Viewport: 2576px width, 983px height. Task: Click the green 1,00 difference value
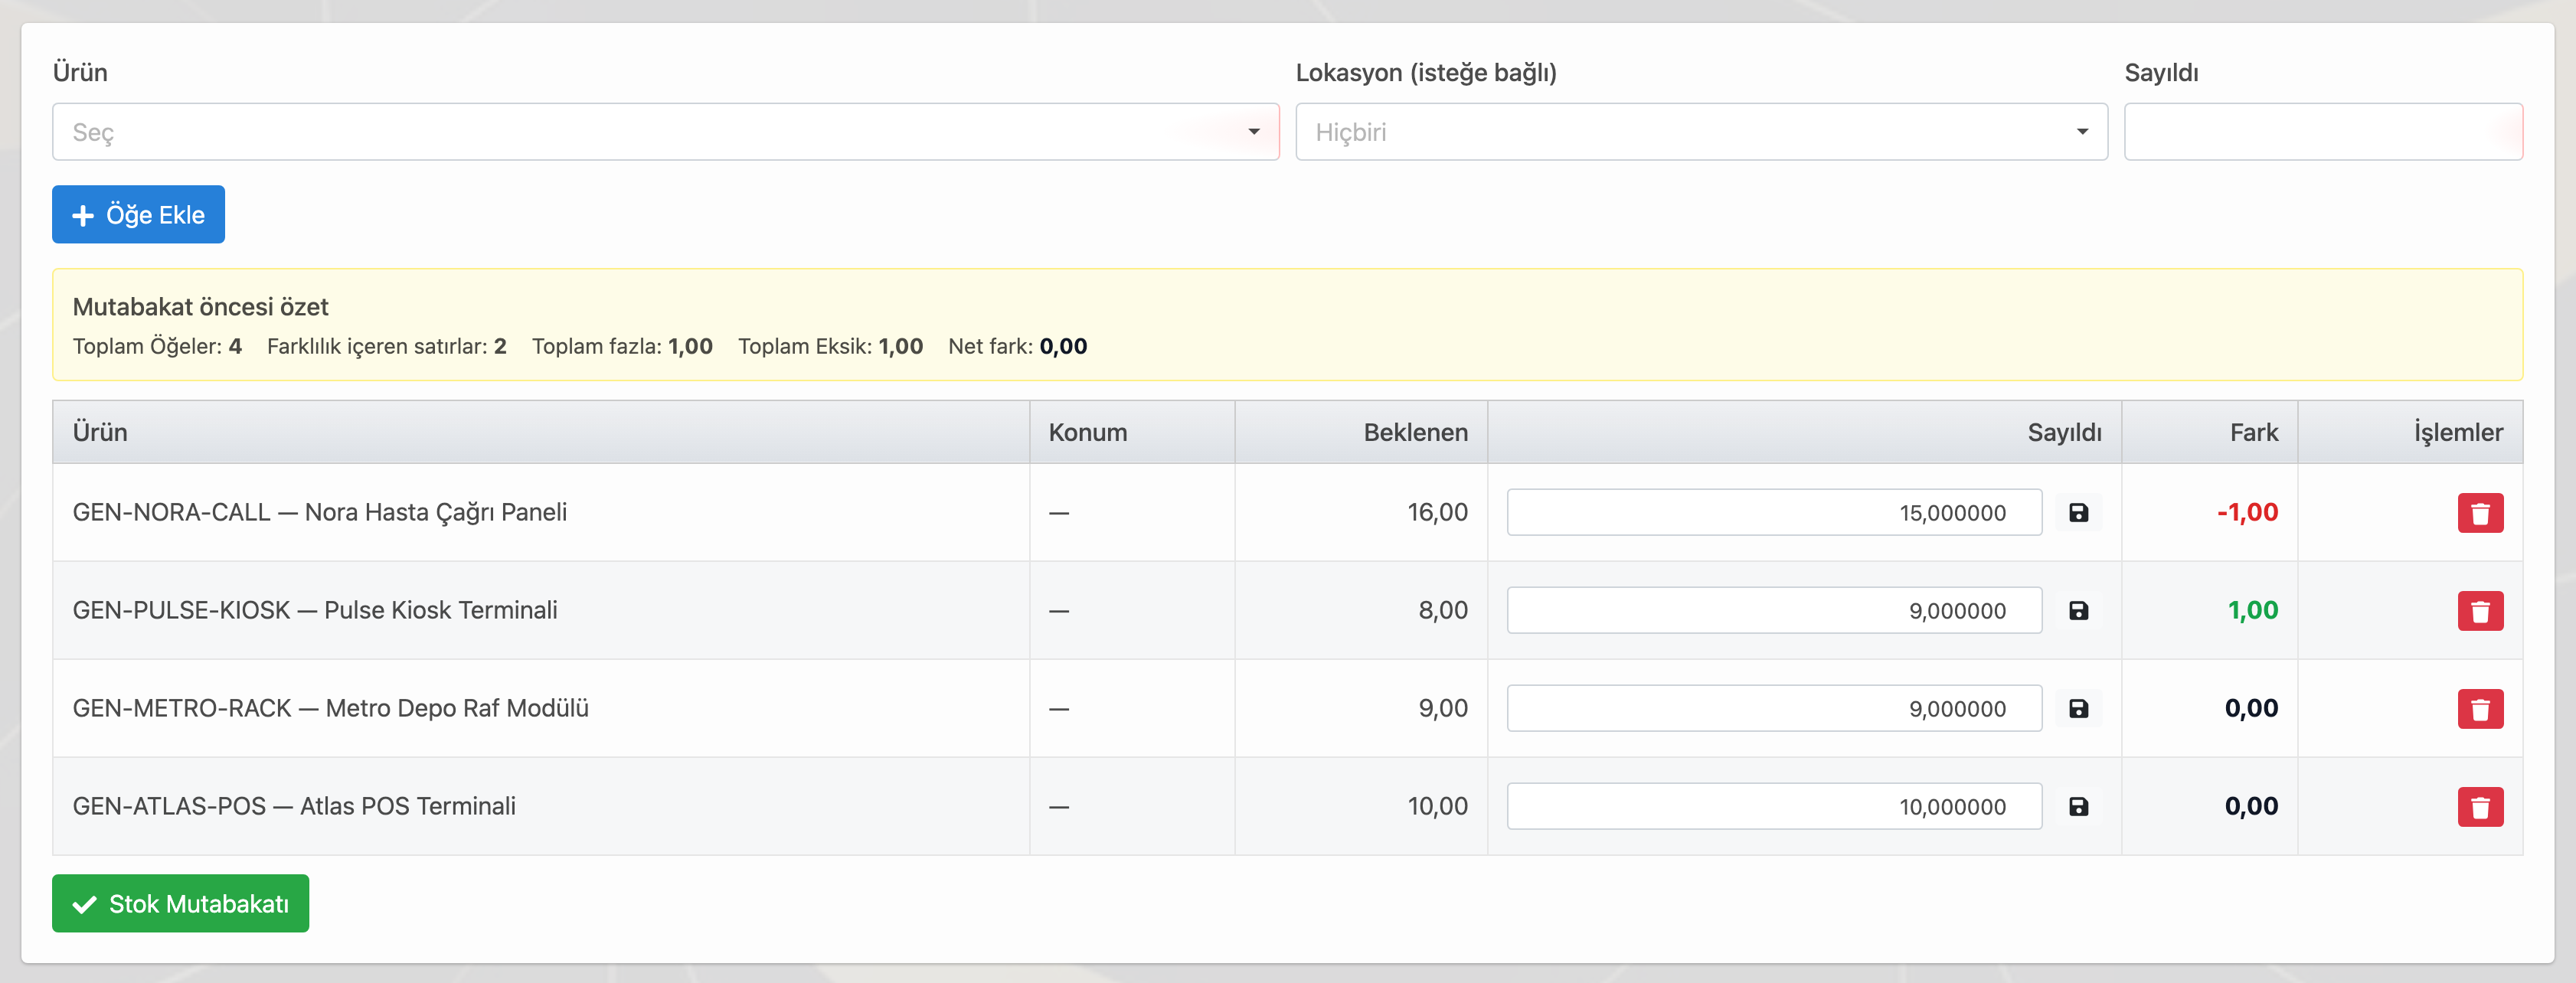[2252, 610]
